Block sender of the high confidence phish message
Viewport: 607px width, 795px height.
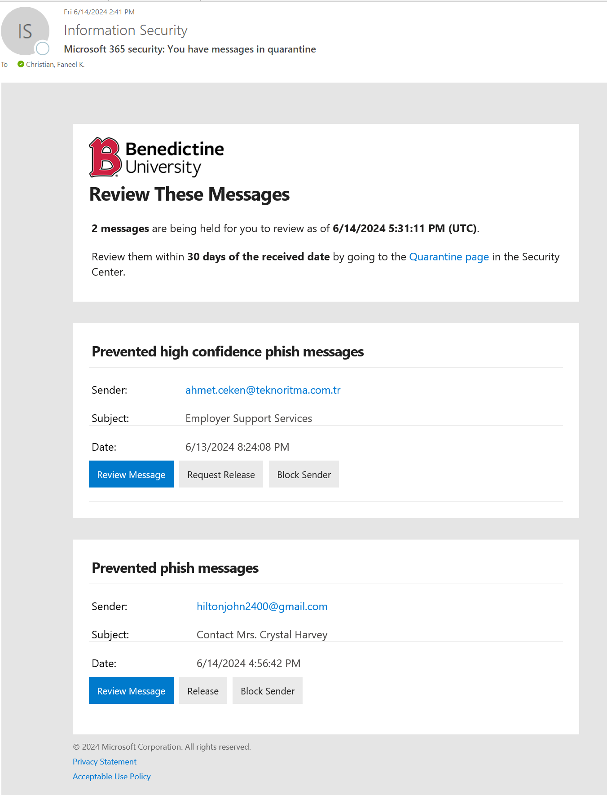[303, 474]
